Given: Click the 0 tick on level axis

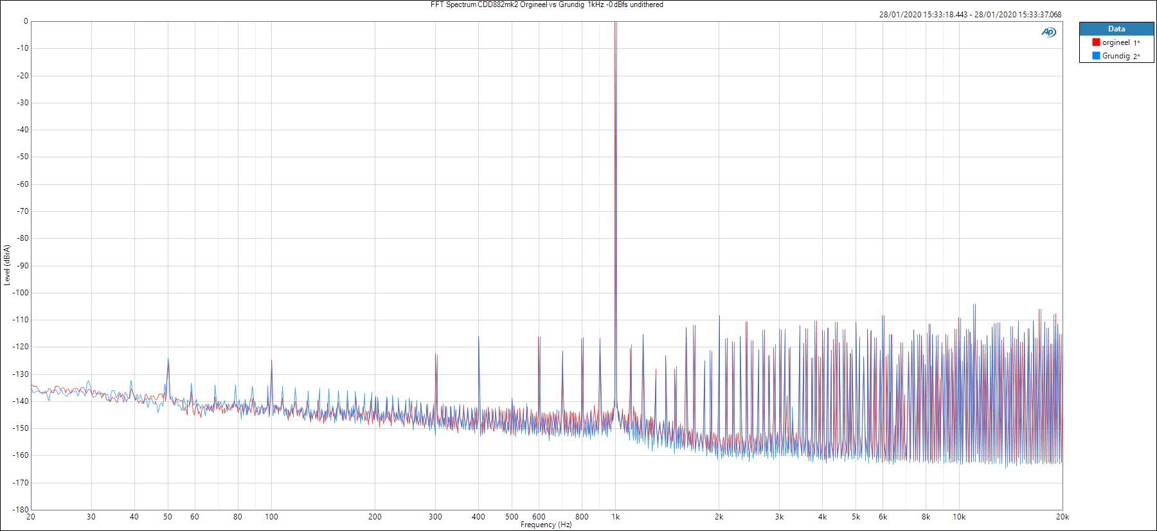Looking at the screenshot, I should pyautogui.click(x=25, y=21).
